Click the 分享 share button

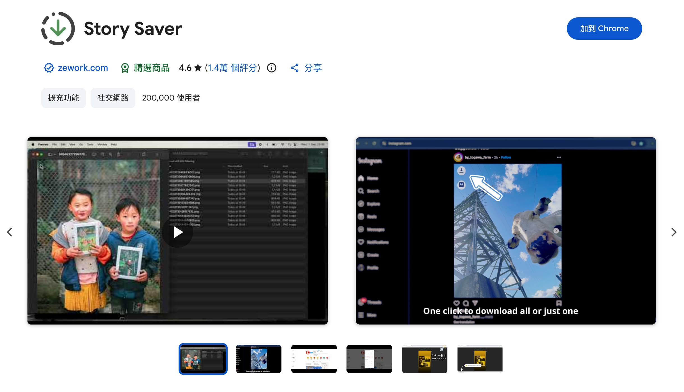306,68
